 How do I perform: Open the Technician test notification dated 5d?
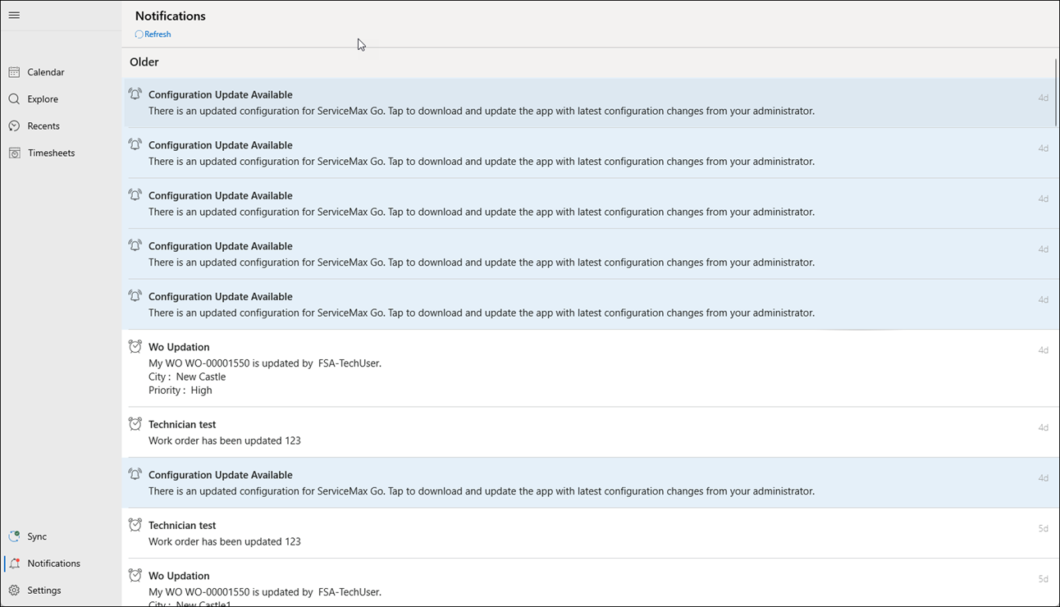[x=590, y=533]
